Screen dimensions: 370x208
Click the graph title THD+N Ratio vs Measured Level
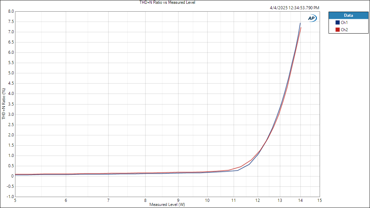[x=168, y=2]
